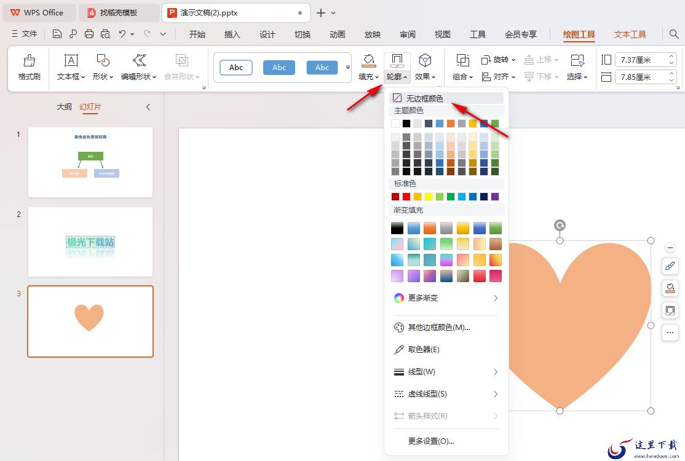Click the Save icon in quick toolbar
This screenshot has width=685, height=461.
click(x=57, y=34)
